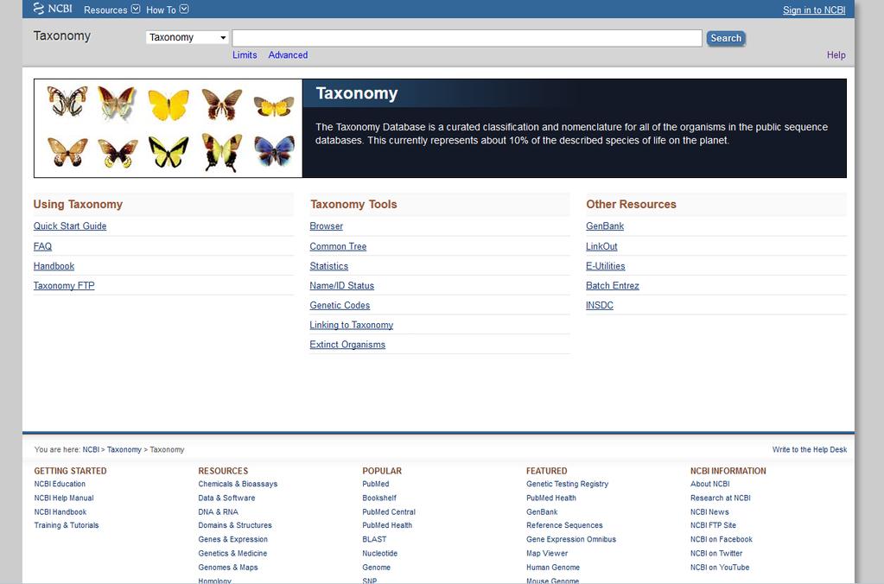Open About NCBI link
The height and width of the screenshot is (584, 884).
[x=709, y=485]
